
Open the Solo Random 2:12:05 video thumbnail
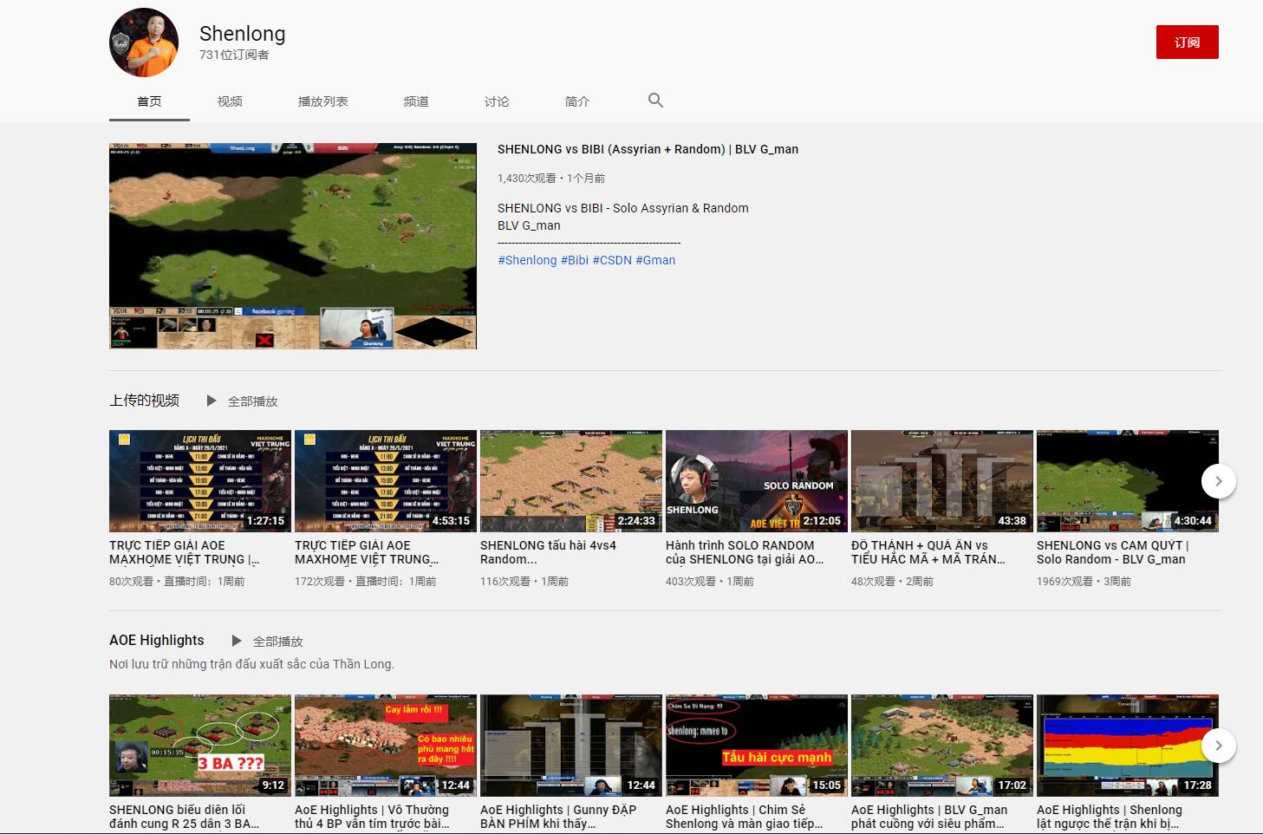click(x=756, y=481)
